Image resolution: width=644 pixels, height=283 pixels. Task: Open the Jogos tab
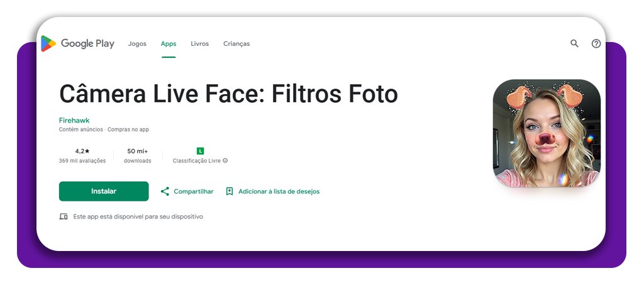click(x=137, y=44)
